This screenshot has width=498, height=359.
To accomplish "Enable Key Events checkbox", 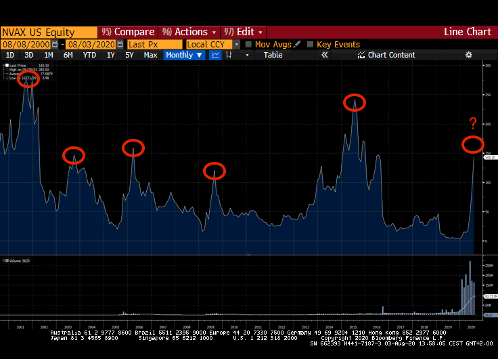I will click(x=311, y=45).
